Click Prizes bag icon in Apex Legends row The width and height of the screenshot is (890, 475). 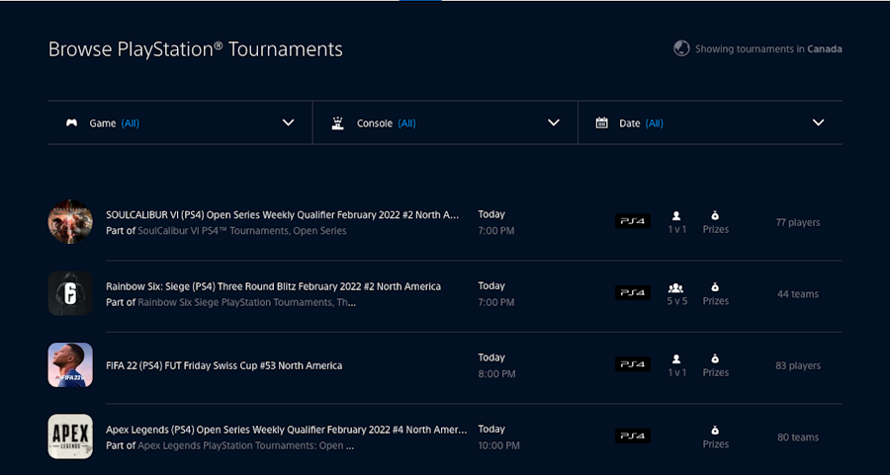click(715, 431)
